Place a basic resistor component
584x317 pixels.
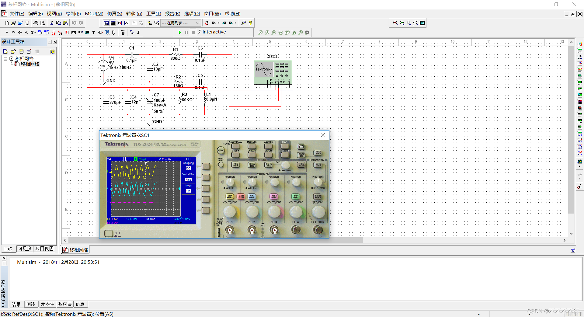13,32
